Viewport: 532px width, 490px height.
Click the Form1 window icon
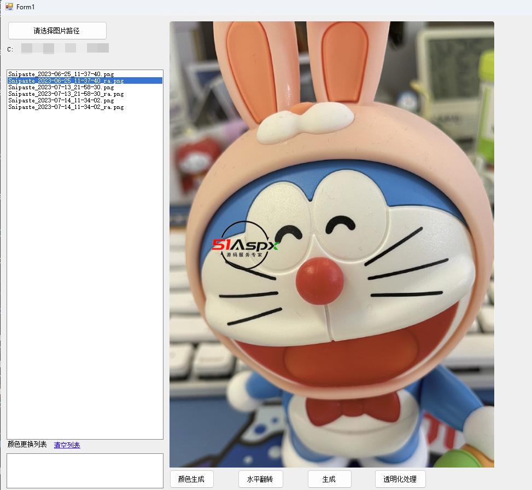tap(9, 7)
